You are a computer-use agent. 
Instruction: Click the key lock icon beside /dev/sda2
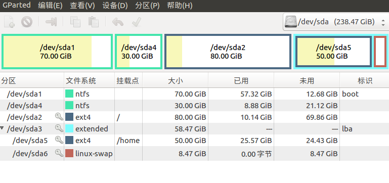59,117
